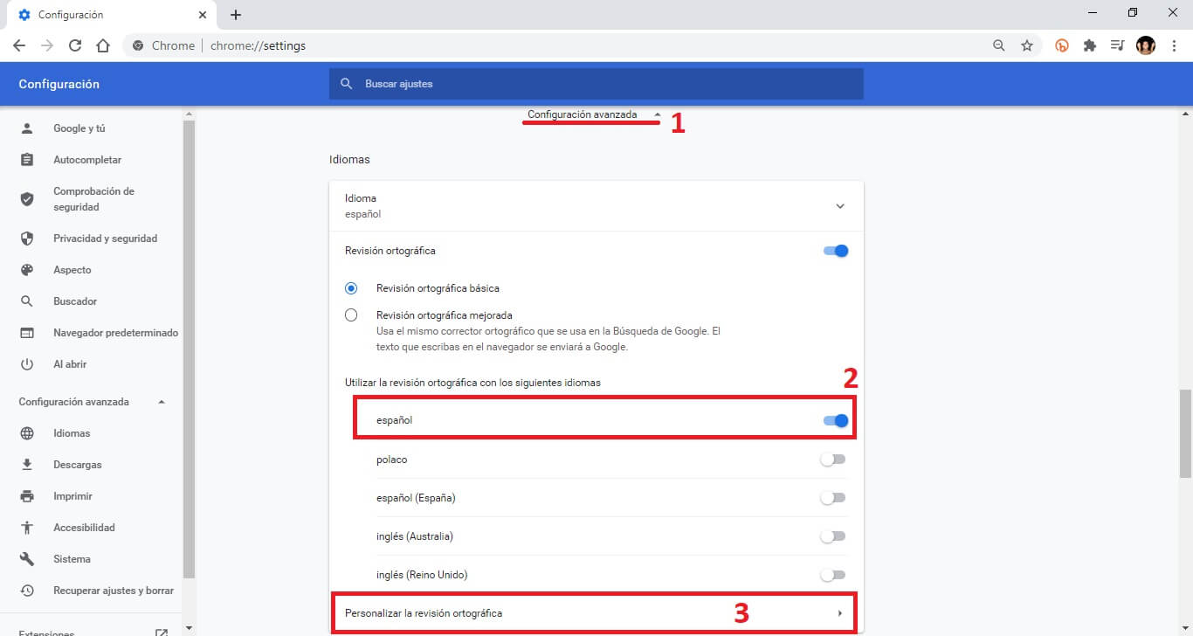Click the Al abrir power icon
Viewport: 1193px width, 636px height.
tap(27, 364)
